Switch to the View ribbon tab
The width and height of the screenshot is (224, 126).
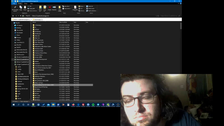point(31,4)
